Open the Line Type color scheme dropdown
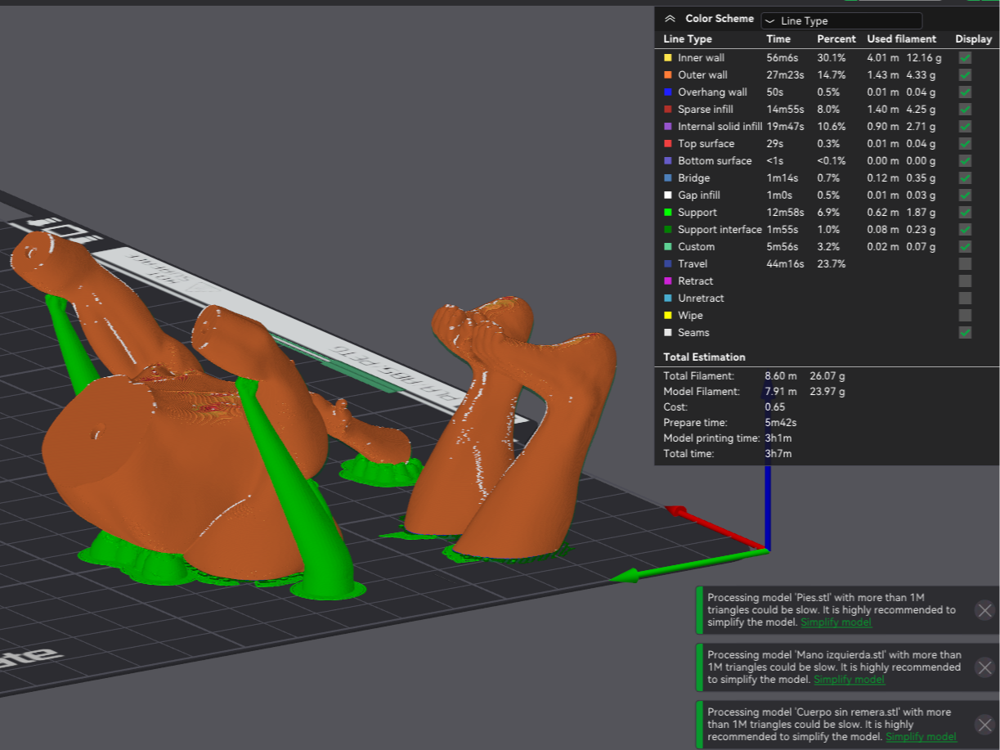Image resolution: width=1000 pixels, height=750 pixels. [841, 20]
